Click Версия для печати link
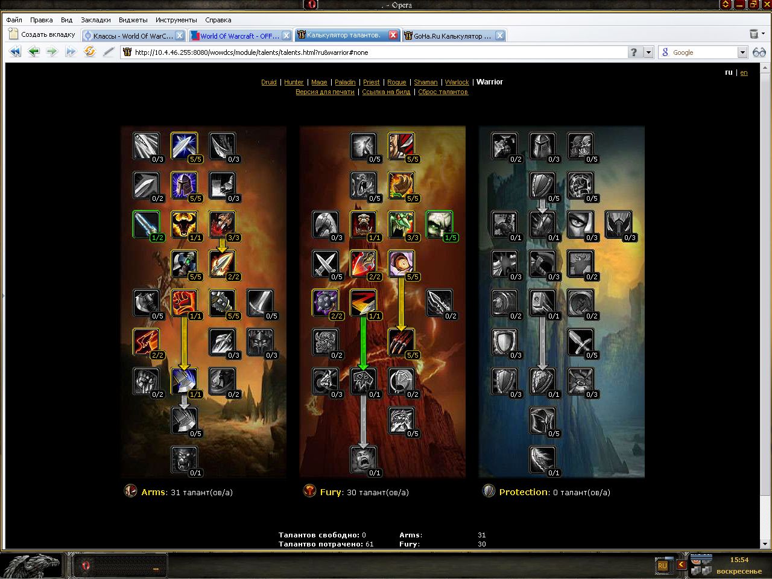772x579 pixels. click(x=325, y=92)
